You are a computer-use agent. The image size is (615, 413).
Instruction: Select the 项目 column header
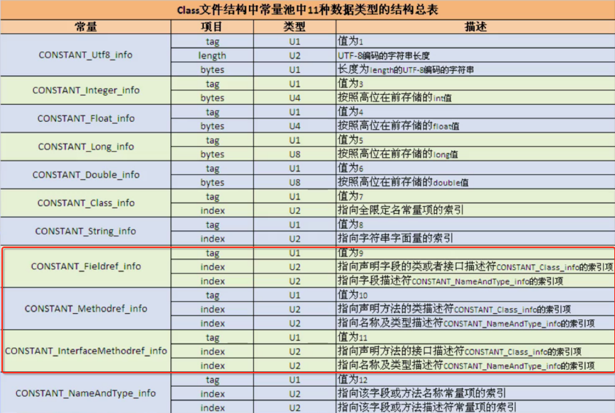(x=212, y=27)
